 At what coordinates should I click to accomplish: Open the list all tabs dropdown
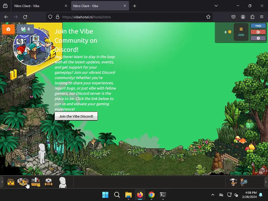(x=216, y=6)
